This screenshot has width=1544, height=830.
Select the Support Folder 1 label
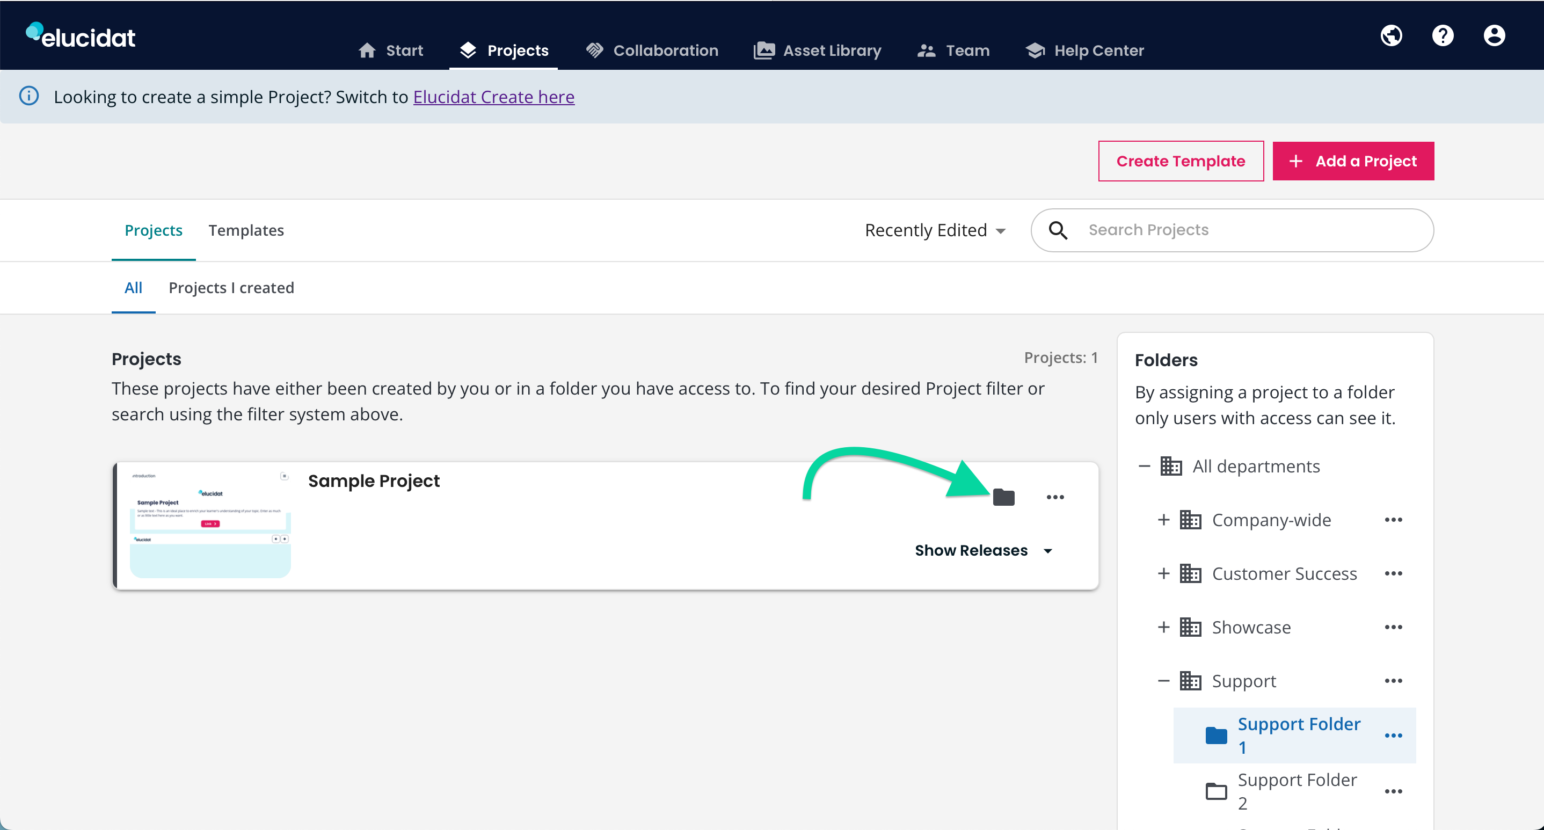1299,736
